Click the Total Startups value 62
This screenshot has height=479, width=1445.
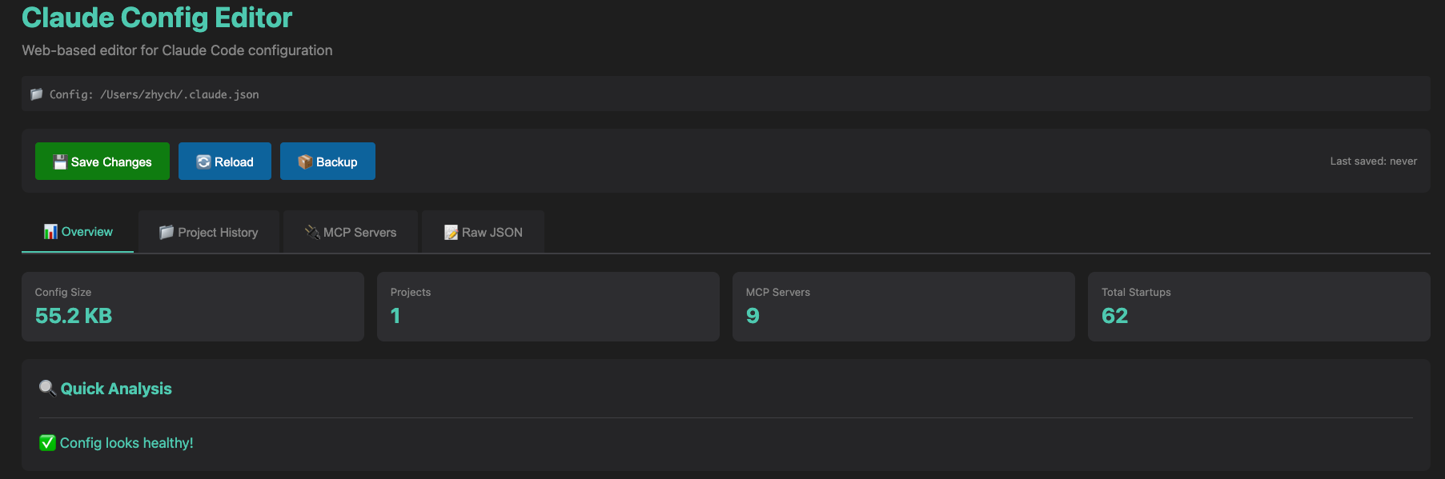coord(1115,316)
